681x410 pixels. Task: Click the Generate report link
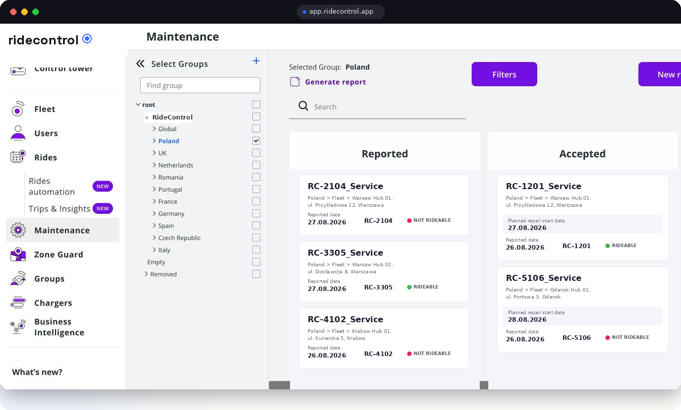(x=335, y=82)
